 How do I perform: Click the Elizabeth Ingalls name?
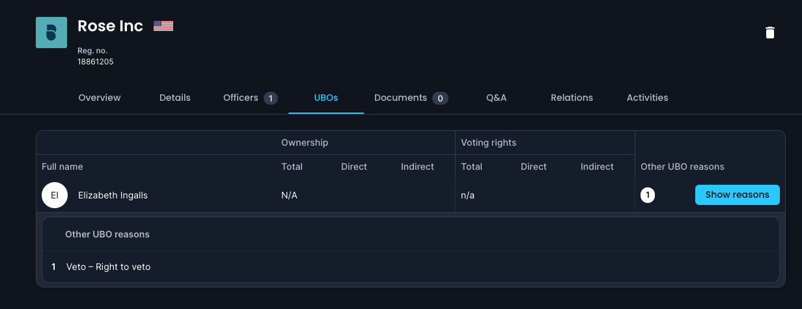pos(113,195)
